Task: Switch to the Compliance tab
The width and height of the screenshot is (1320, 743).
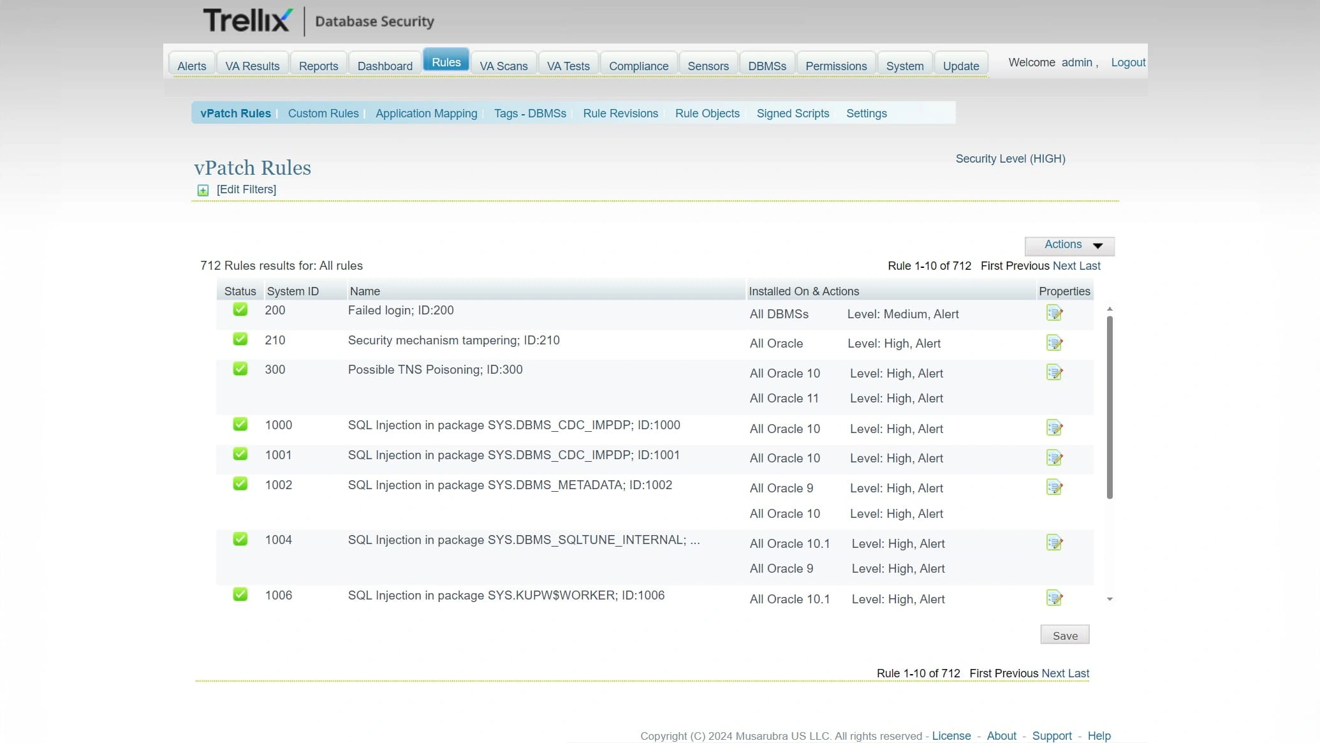Action: pyautogui.click(x=638, y=66)
